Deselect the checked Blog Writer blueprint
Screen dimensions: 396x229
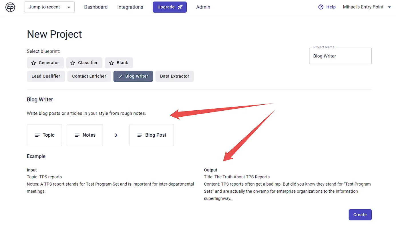tap(133, 76)
